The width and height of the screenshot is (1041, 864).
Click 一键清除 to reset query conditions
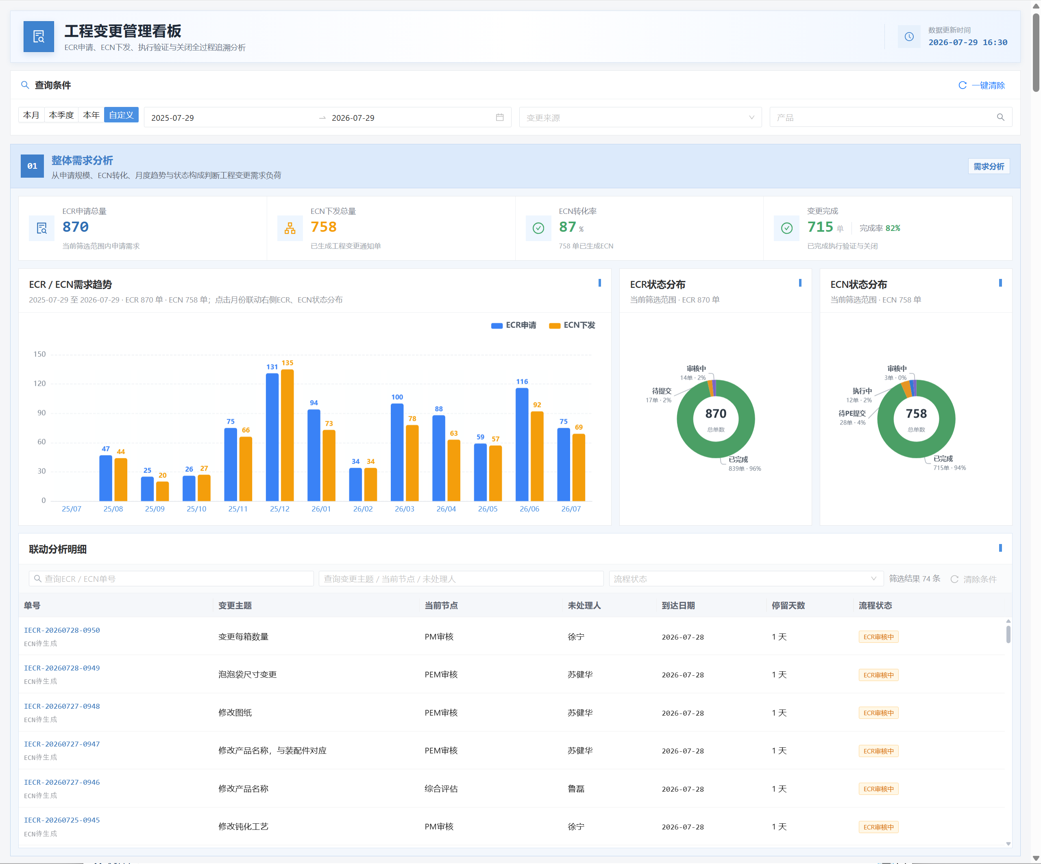coord(982,85)
